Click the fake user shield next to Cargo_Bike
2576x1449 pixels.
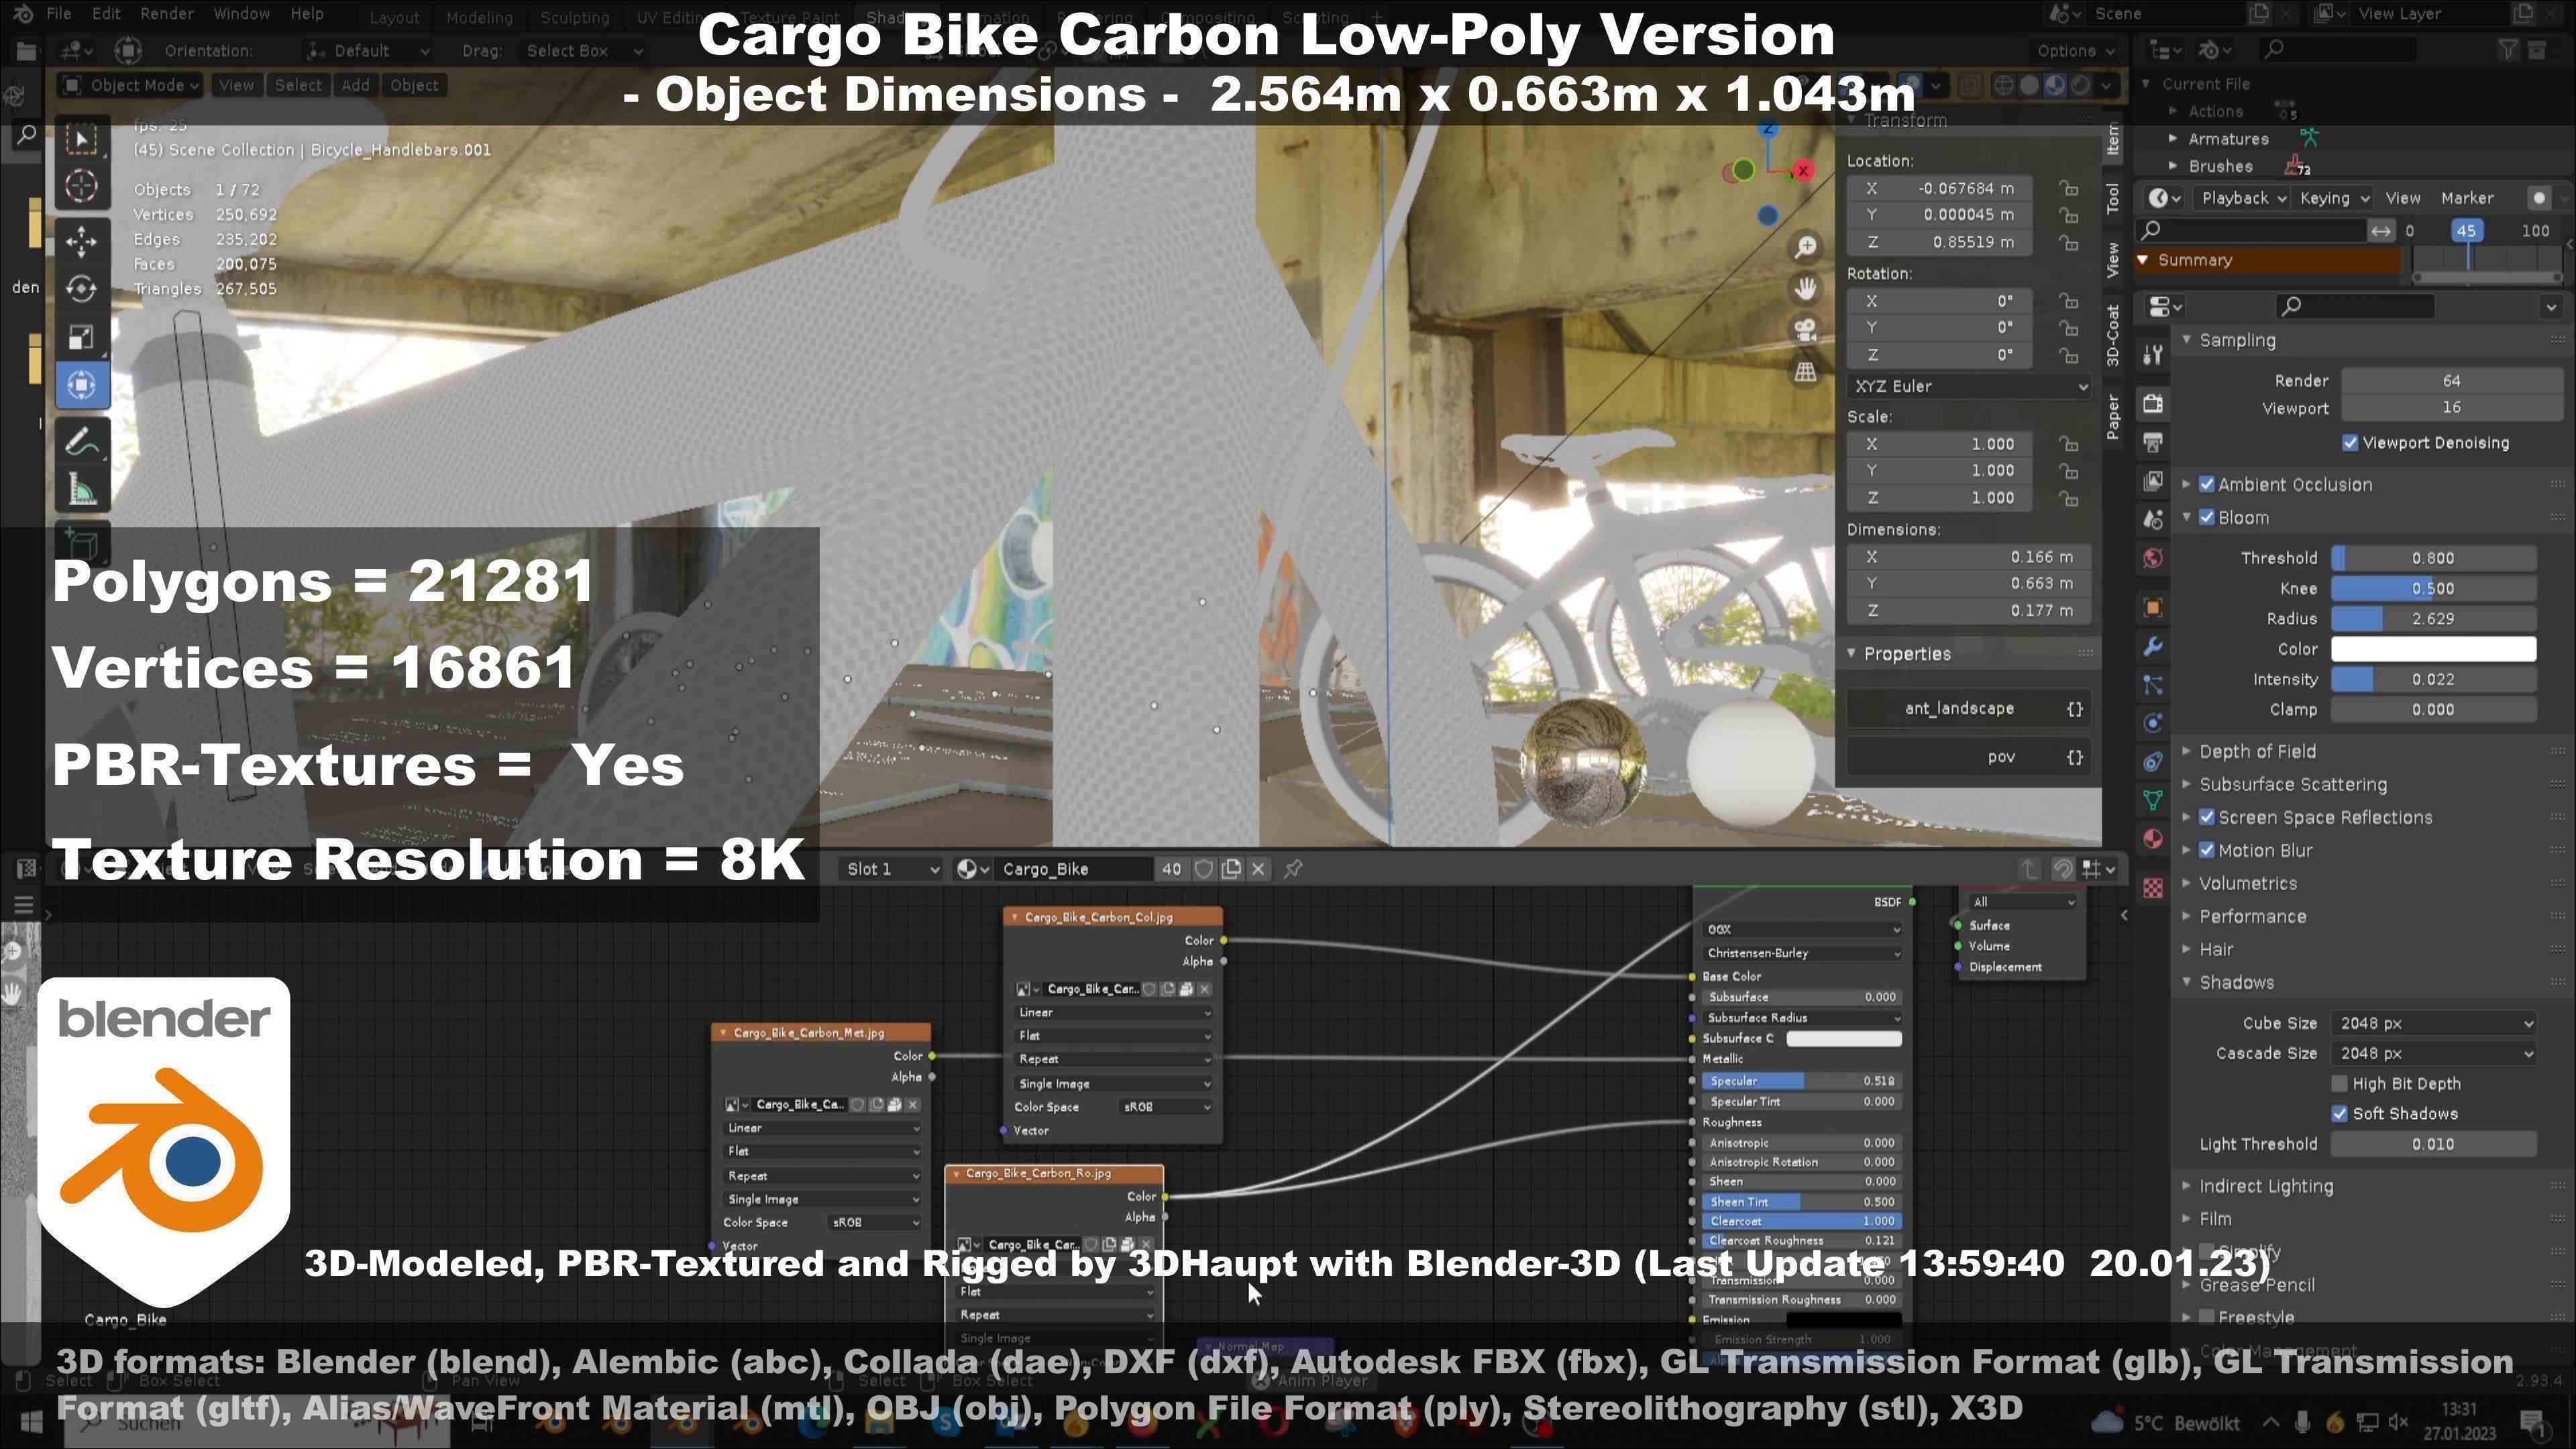click(1204, 869)
